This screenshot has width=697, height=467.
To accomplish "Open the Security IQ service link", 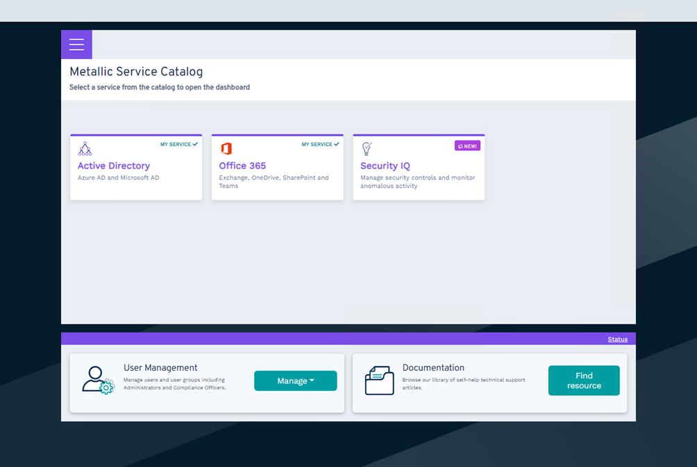I will 385,166.
